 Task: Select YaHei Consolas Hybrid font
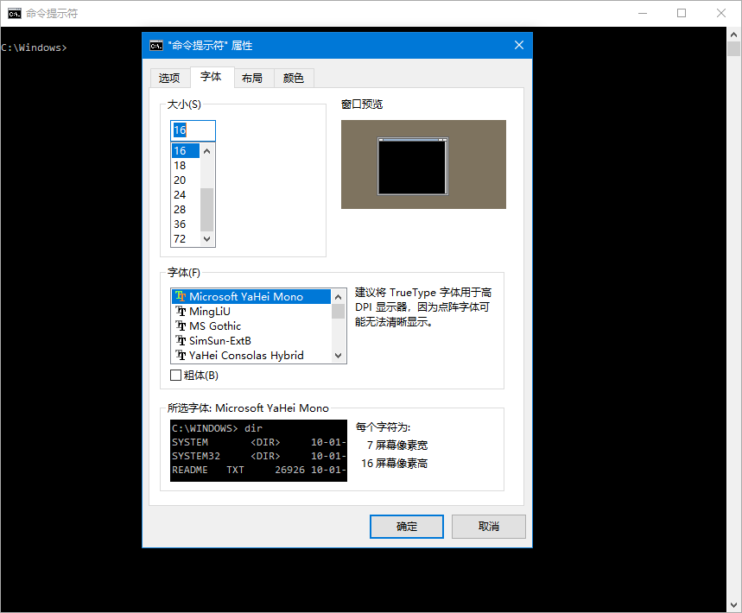[x=251, y=355]
